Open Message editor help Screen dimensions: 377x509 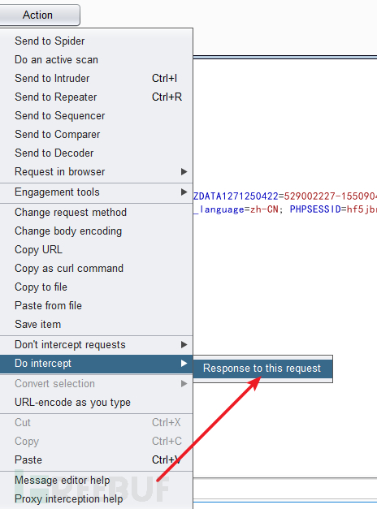click(96, 481)
